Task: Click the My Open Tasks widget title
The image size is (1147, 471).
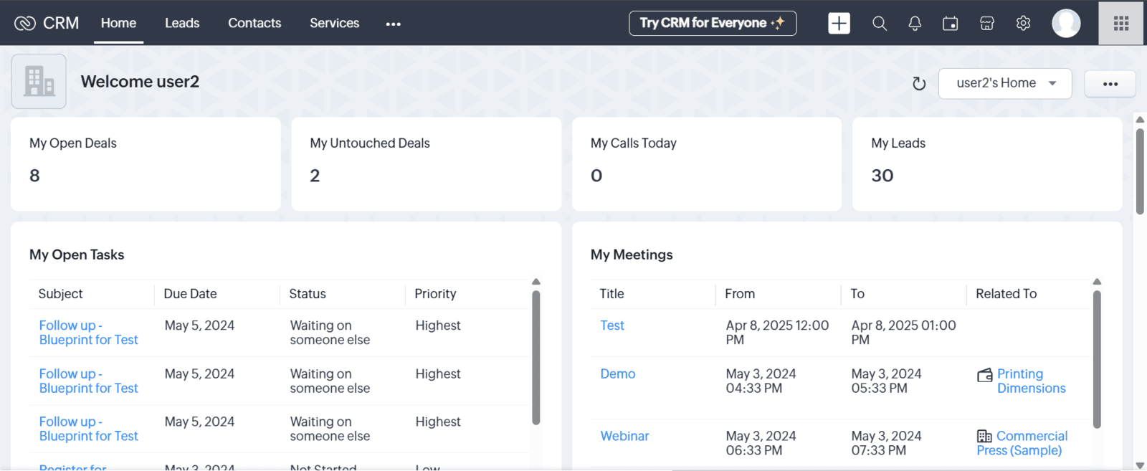Action: point(77,254)
